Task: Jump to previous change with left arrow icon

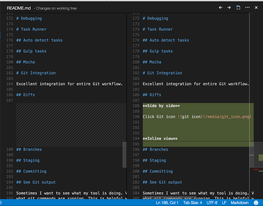Action: [x=220, y=7]
